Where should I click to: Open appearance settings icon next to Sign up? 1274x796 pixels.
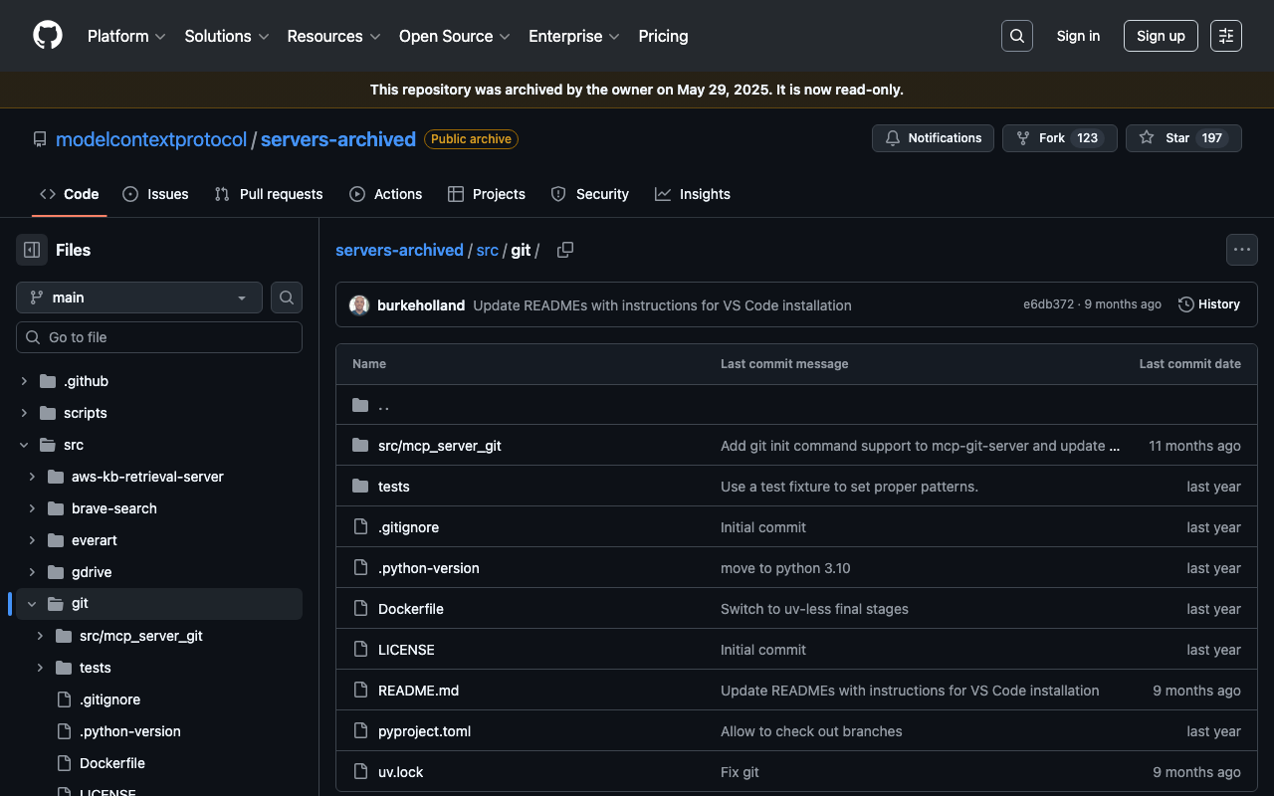[1225, 36]
